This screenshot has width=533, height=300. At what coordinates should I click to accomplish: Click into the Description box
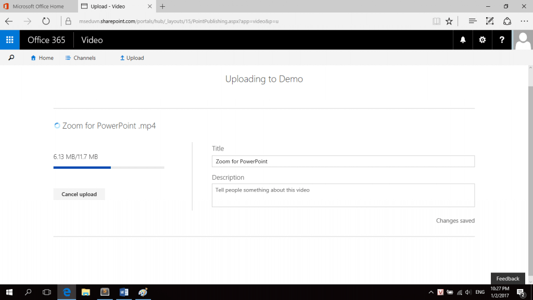coord(343,195)
